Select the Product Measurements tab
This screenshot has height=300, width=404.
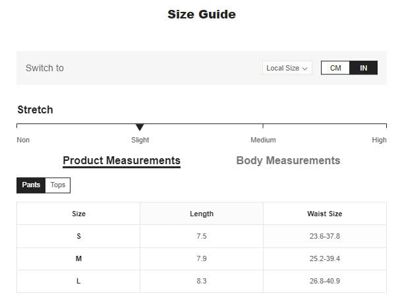(x=122, y=161)
